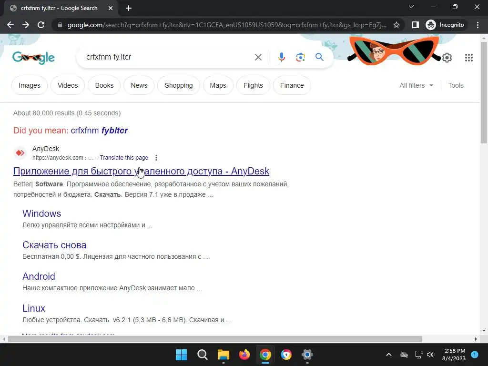Go to the Google doodle logo
Screen dimensions: 488x366
(34, 57)
